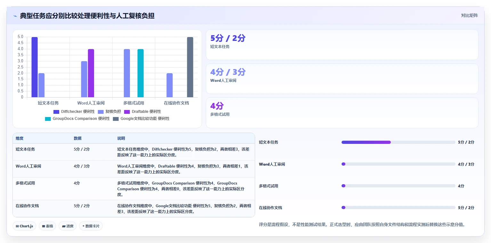Screen dimensions: 491x243
Task: Click the 复核负担 bar in 短文本任务 group
Action: 42,85
